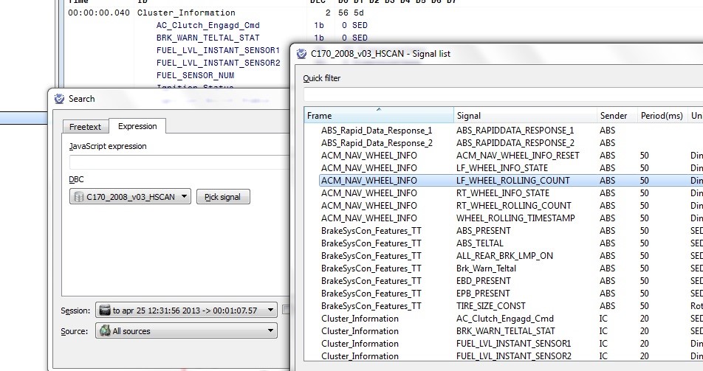Select the ABS_RAPIDDATA_RESPONSE_2 signal row

[515, 143]
